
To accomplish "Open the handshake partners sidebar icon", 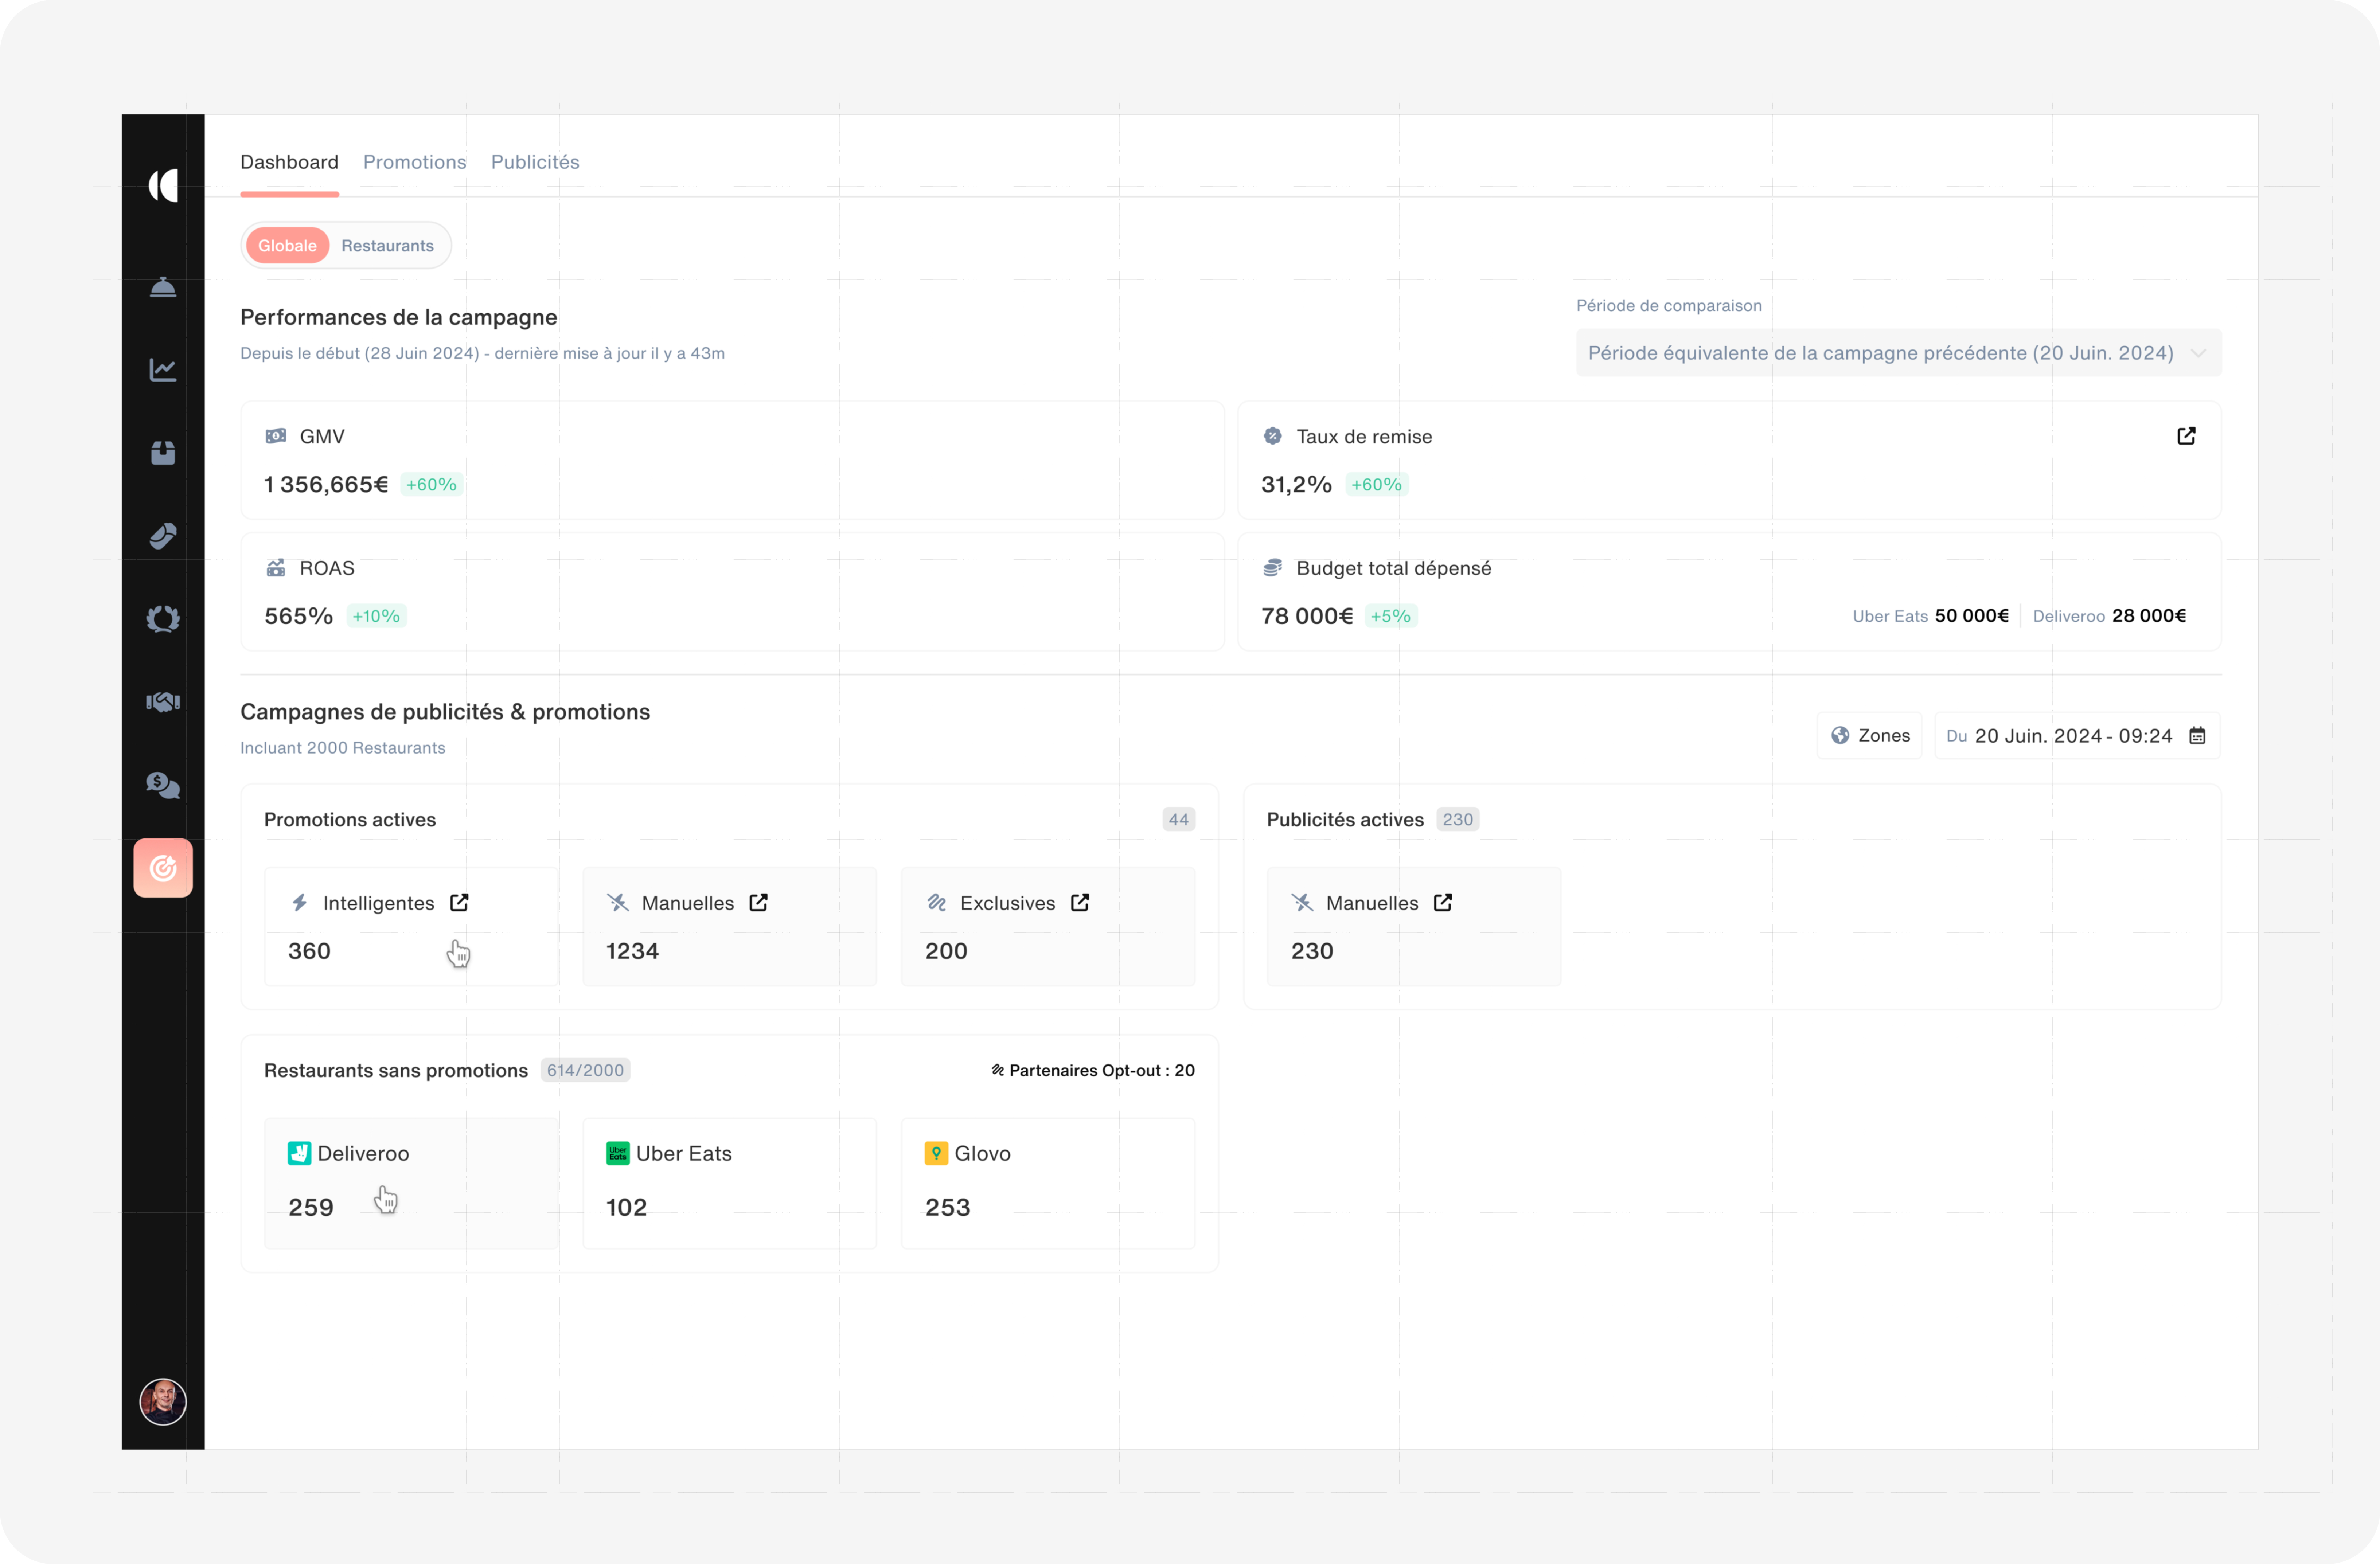I will [x=163, y=702].
